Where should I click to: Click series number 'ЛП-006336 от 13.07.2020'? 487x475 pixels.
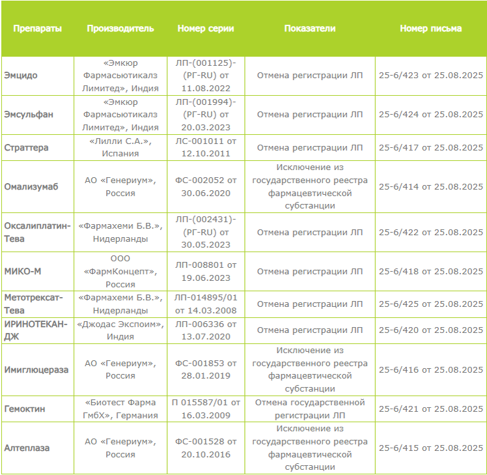pos(206,330)
